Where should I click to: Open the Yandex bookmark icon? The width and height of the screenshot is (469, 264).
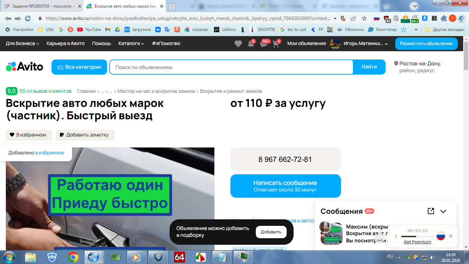[70, 30]
